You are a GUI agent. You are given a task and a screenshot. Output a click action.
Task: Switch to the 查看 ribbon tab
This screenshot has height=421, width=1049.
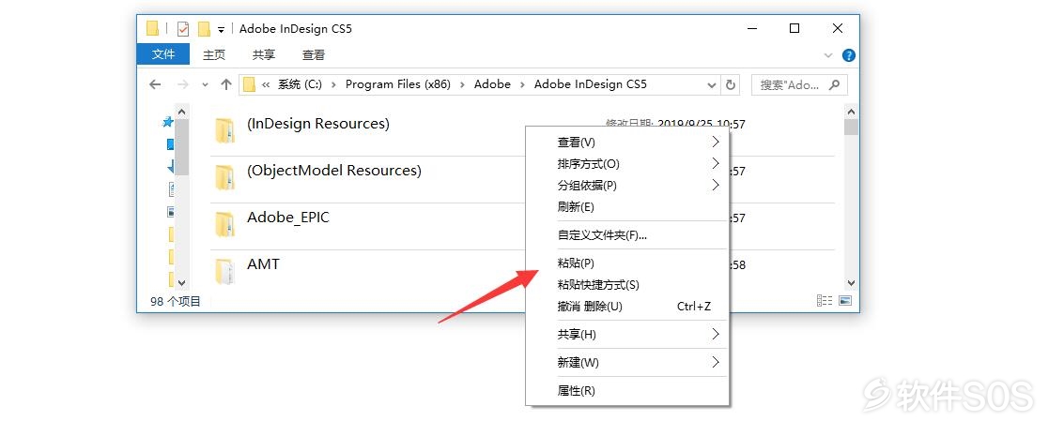coord(313,54)
